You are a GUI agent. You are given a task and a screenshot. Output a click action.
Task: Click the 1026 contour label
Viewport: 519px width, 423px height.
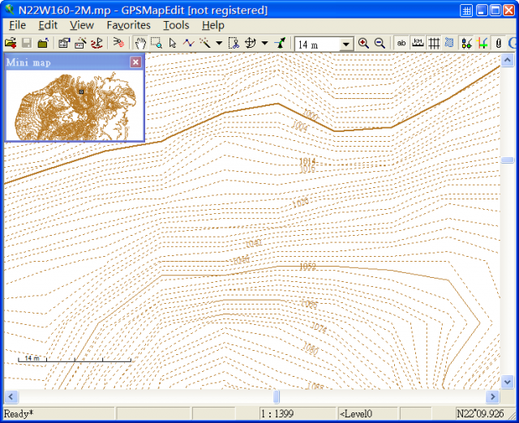301,203
